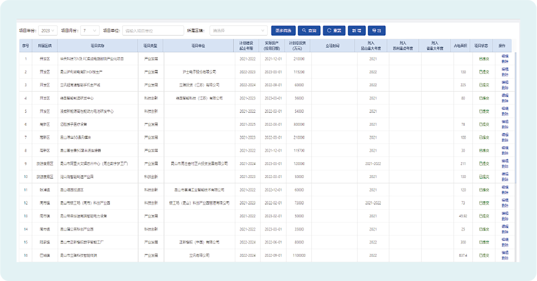The image size is (537, 281).
Task: Click the 计划总投资 column header
Action: pos(297,46)
